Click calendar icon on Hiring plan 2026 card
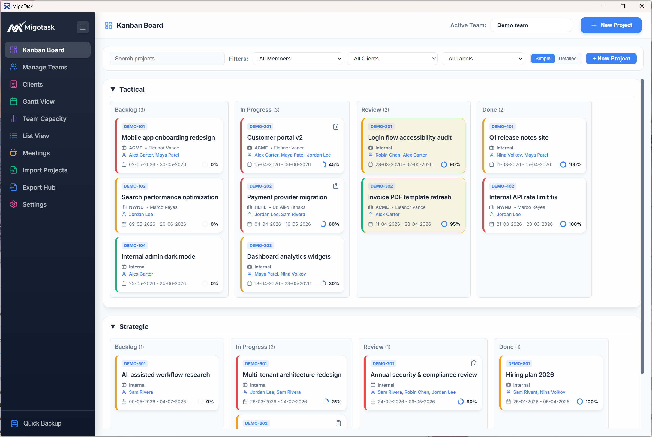Image resolution: width=652 pixels, height=437 pixels. point(509,402)
